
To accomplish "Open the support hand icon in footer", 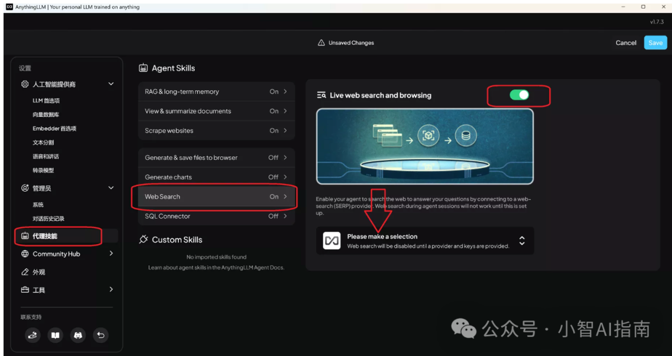I will [x=32, y=335].
